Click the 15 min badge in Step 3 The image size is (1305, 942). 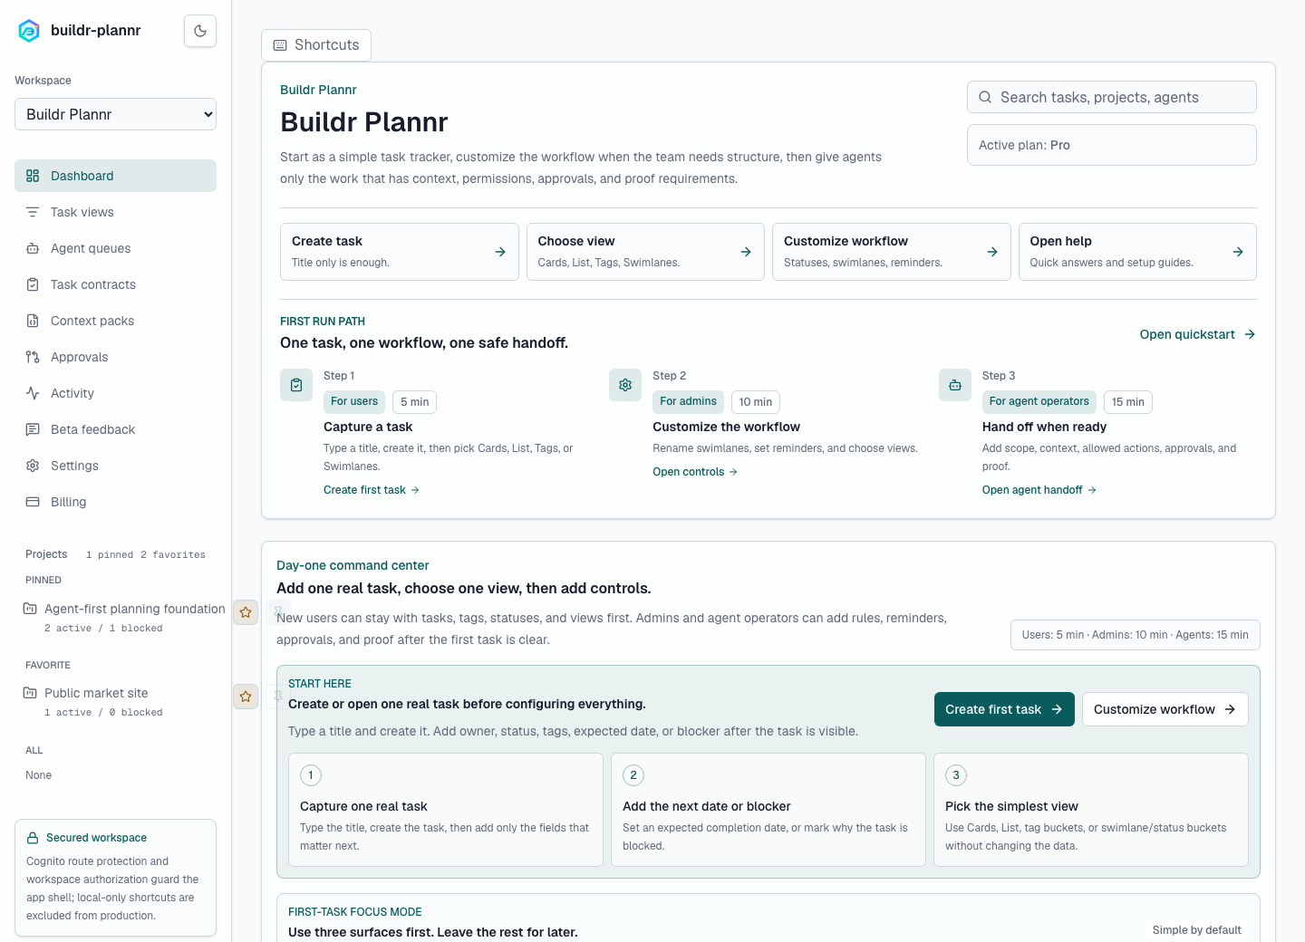coord(1128,402)
